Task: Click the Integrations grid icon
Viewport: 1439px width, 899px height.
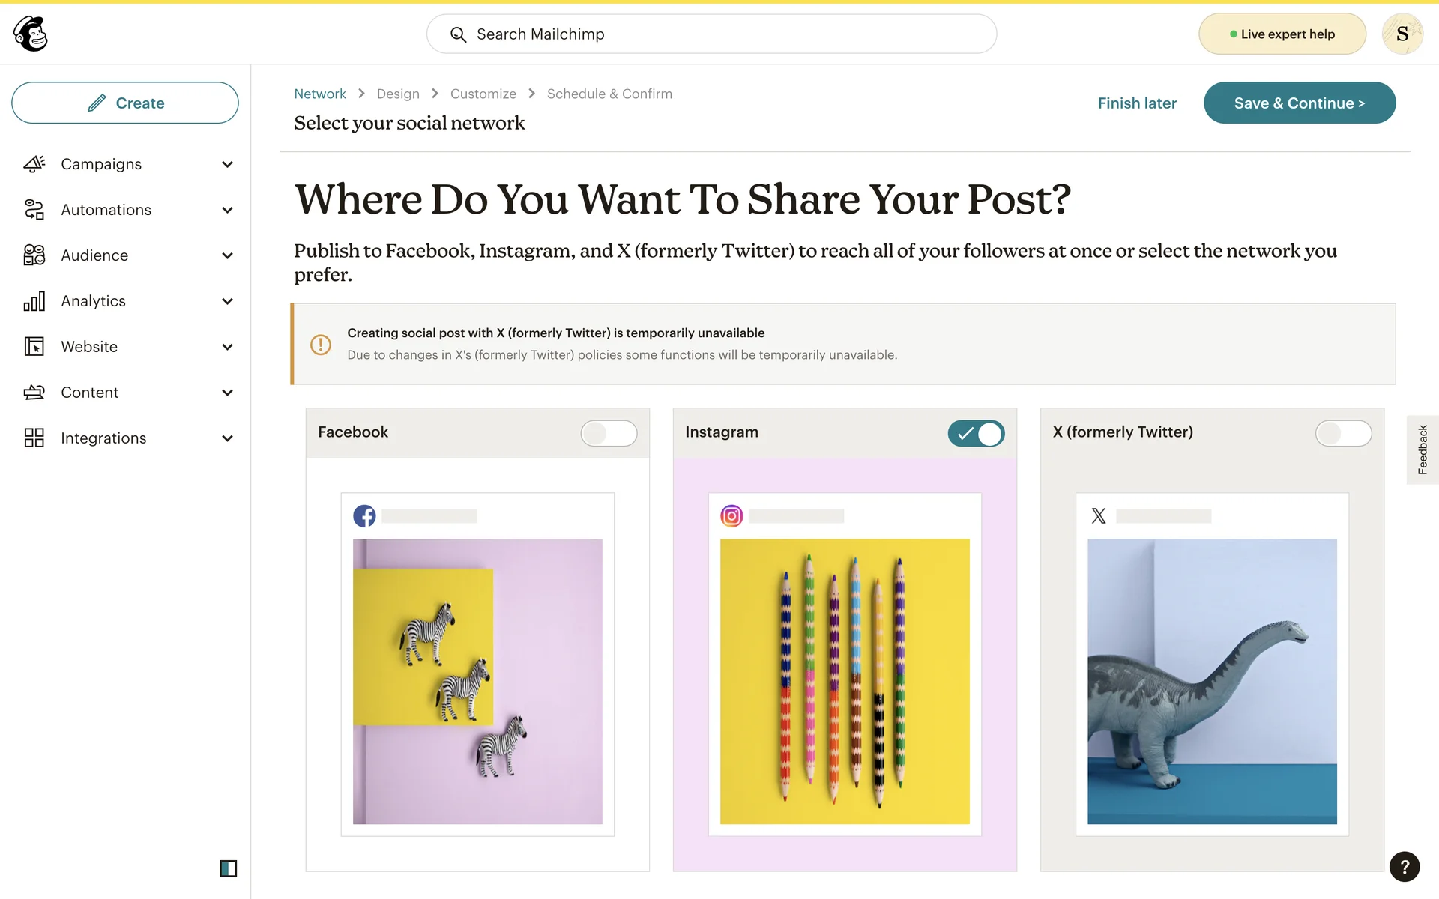Action: coord(34,438)
